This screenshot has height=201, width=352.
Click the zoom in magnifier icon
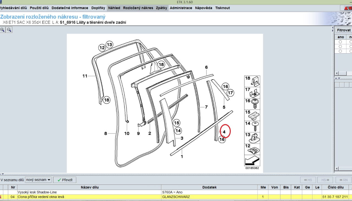2,30
